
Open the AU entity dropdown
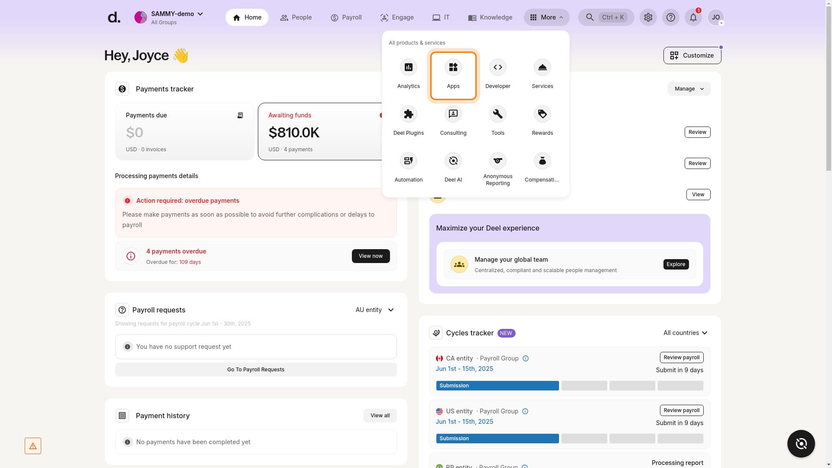pyautogui.click(x=374, y=310)
